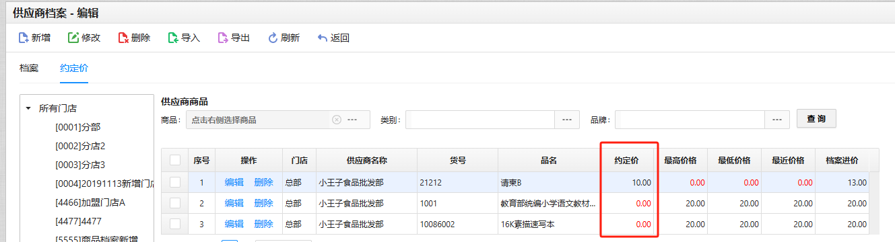Click the 货号 cell 10086002
This screenshot has height=242, width=895.
pos(458,224)
